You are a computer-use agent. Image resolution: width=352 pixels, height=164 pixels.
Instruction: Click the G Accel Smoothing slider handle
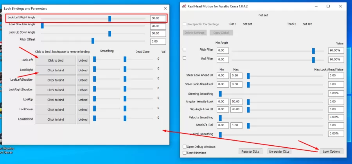pyautogui.click(x=220, y=135)
